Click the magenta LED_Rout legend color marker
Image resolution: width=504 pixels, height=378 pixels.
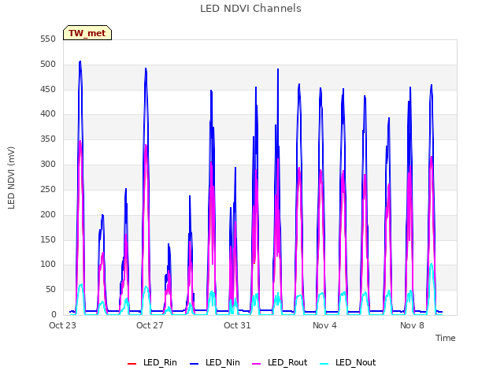point(257,364)
